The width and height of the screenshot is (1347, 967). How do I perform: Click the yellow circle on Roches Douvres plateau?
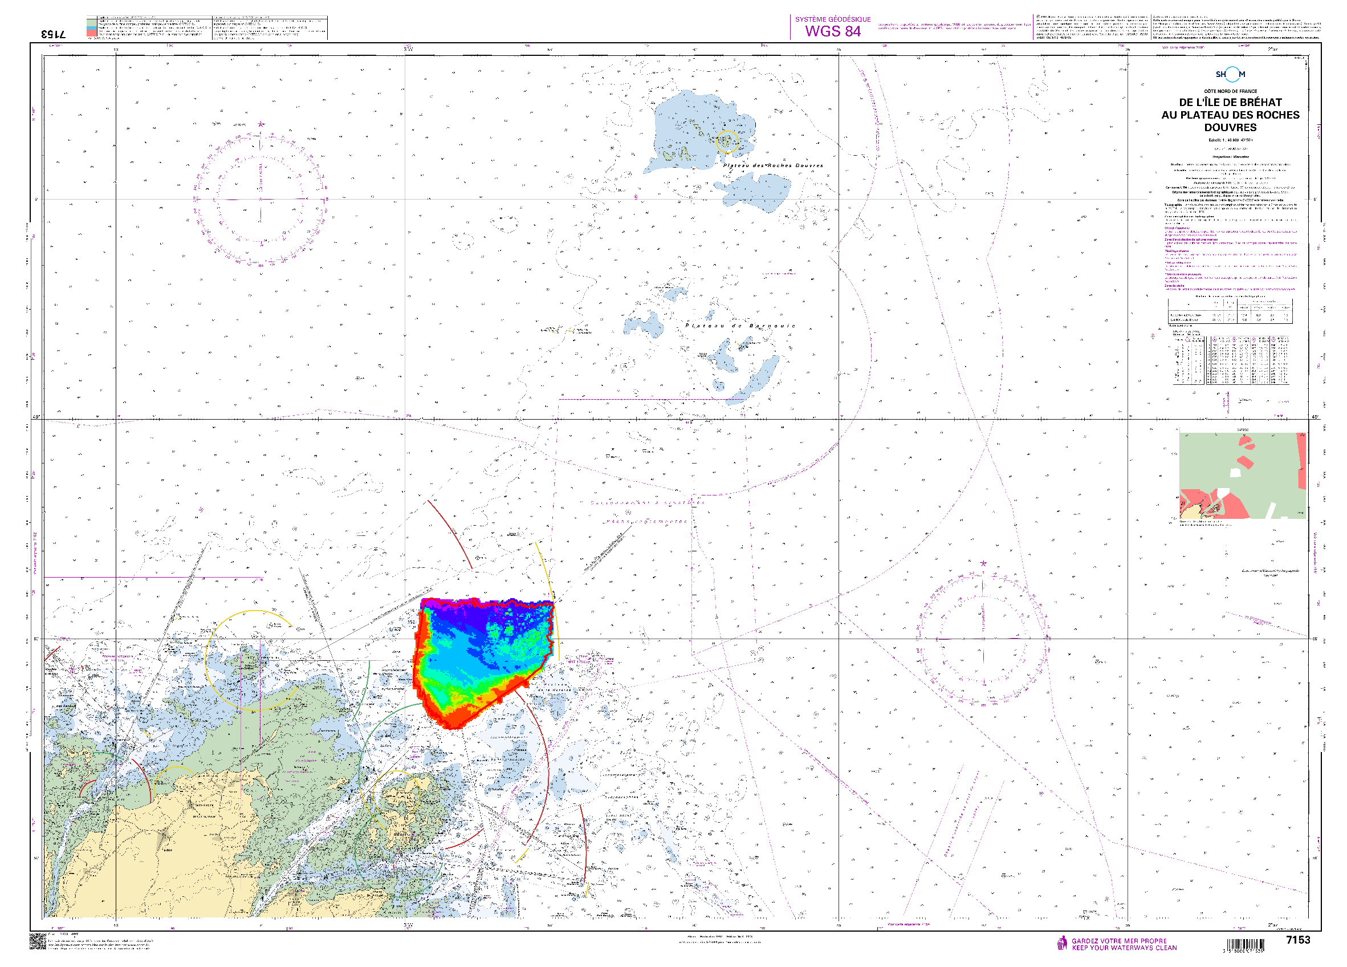[727, 141]
